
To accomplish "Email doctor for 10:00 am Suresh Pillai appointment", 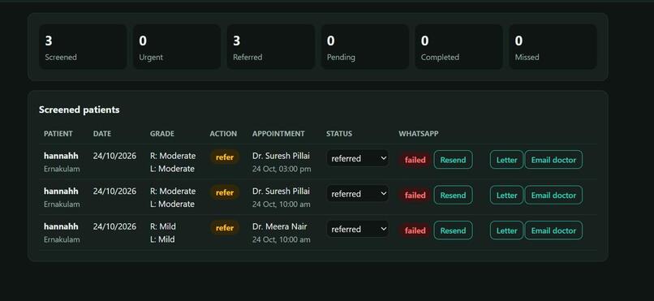I will click(x=553, y=195).
